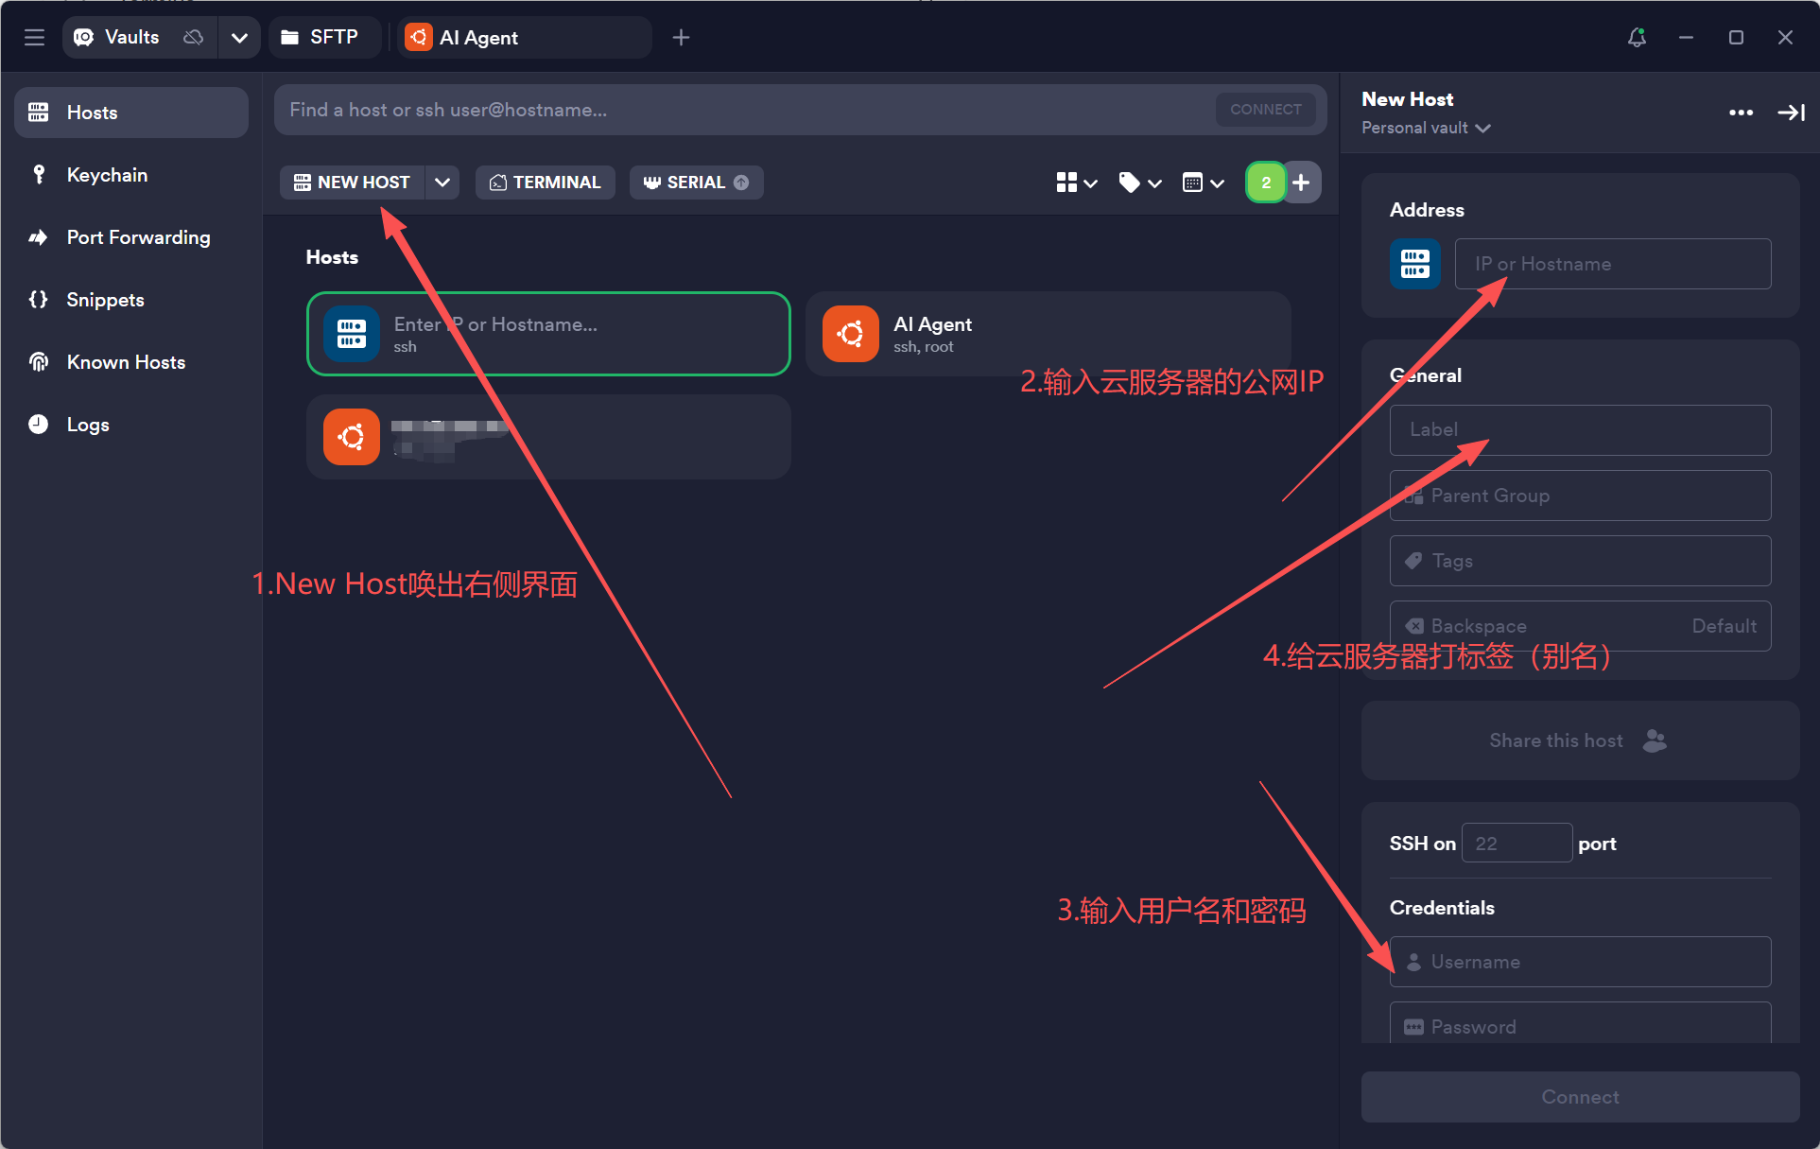This screenshot has height=1149, width=1820.
Task: Expand the NEW HOST dropdown arrow
Action: pyautogui.click(x=442, y=183)
